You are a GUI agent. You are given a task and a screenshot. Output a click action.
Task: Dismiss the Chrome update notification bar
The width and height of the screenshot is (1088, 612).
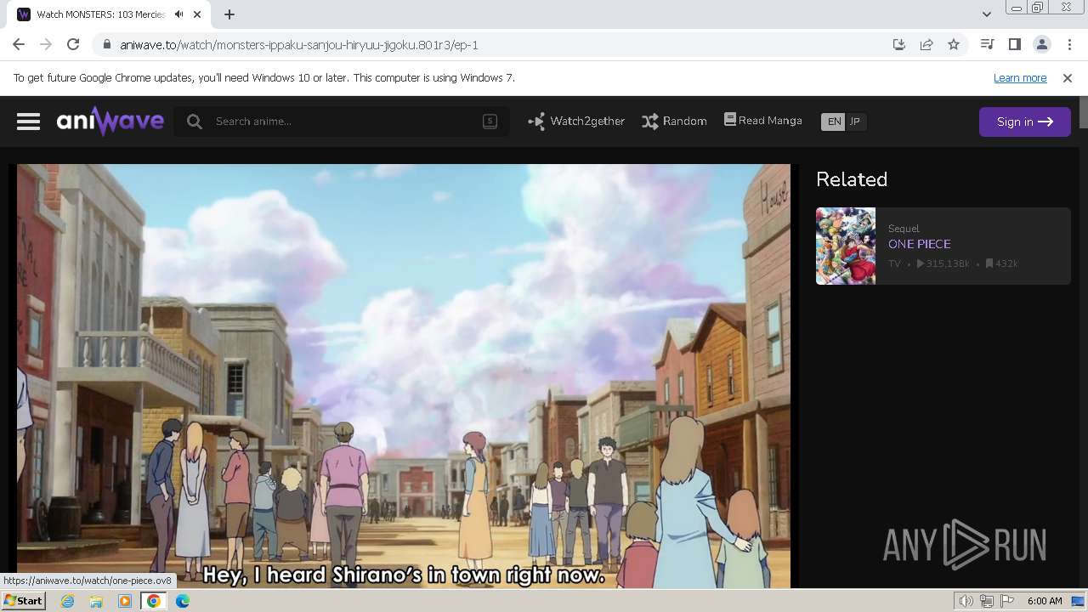pyautogui.click(x=1068, y=77)
